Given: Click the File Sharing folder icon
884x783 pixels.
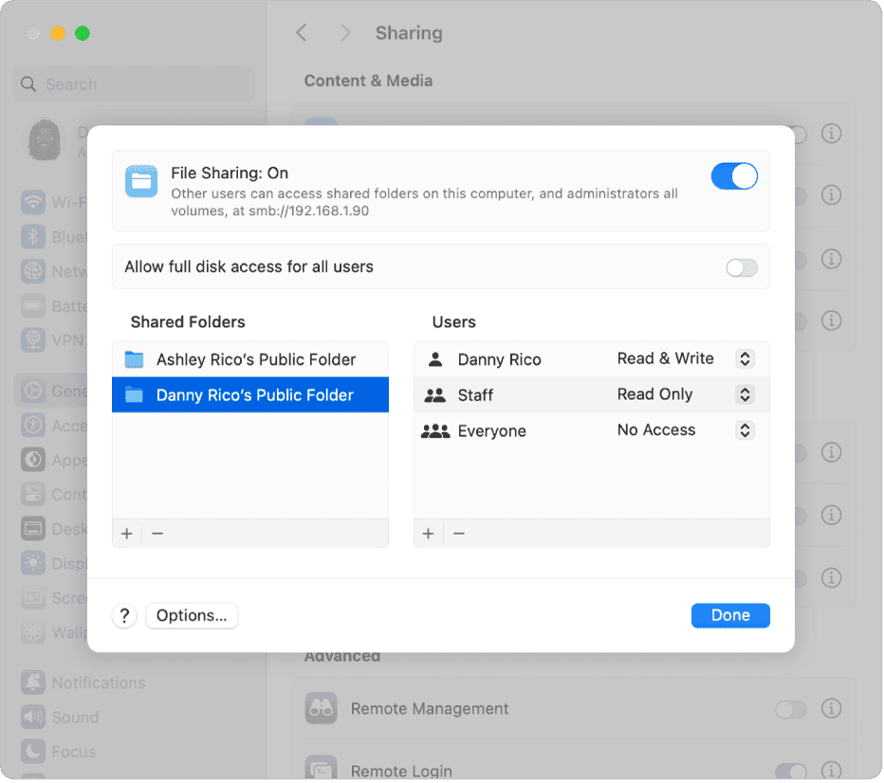Looking at the screenshot, I should point(141,181).
